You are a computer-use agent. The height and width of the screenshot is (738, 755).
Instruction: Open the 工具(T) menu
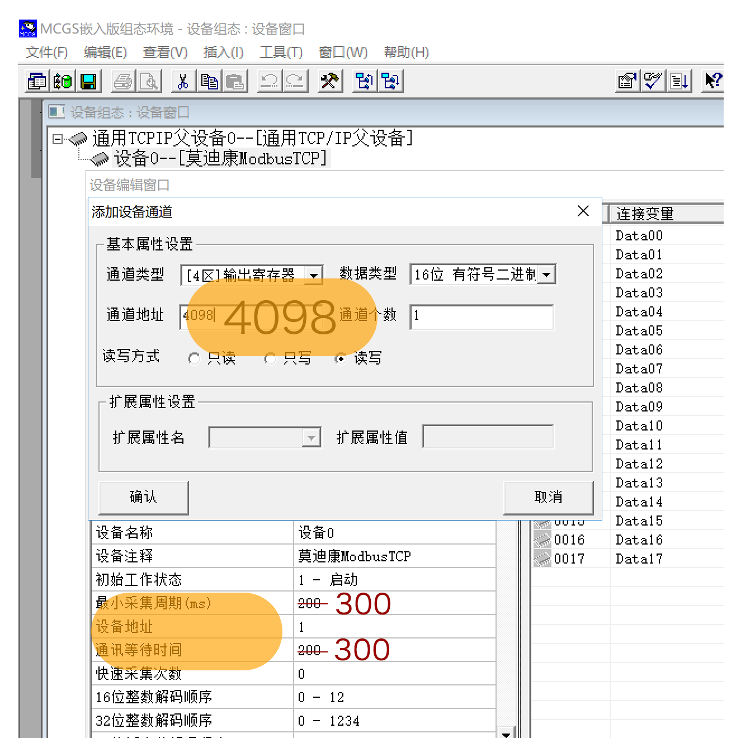coord(281,53)
